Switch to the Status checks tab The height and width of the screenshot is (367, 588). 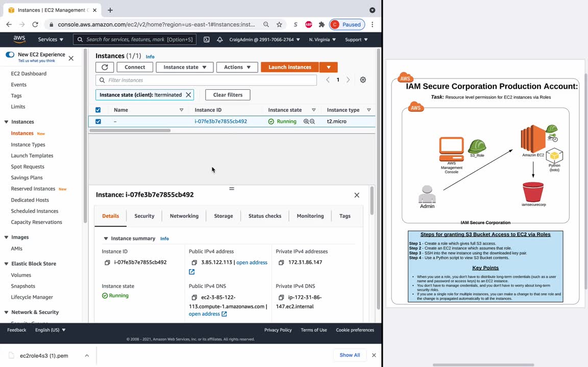pos(265,216)
